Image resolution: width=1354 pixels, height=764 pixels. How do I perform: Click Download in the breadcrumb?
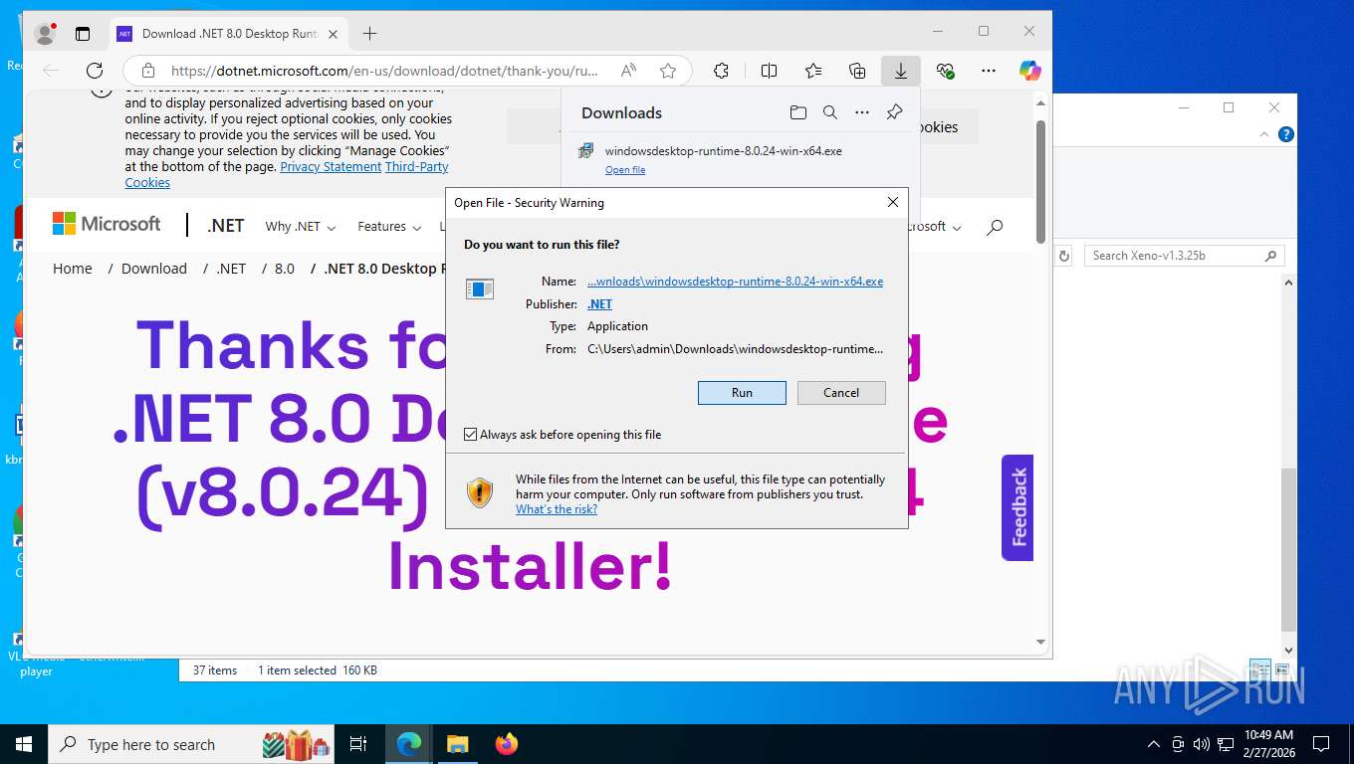click(x=154, y=269)
